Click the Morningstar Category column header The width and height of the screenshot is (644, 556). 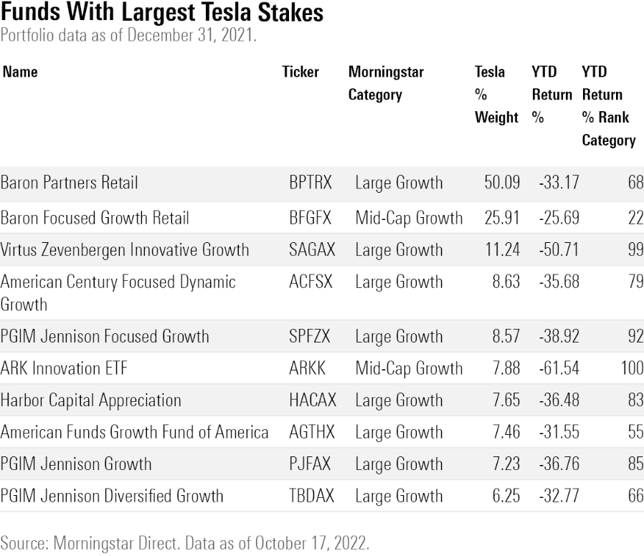(386, 83)
